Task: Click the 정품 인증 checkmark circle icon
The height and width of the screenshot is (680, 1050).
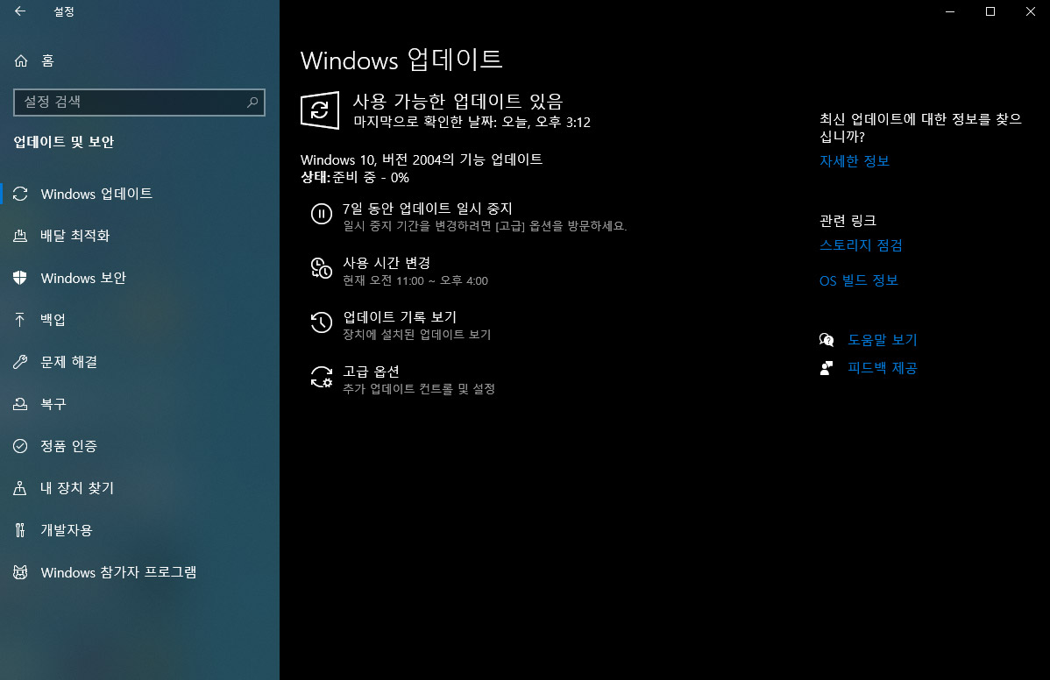Action: 20,446
